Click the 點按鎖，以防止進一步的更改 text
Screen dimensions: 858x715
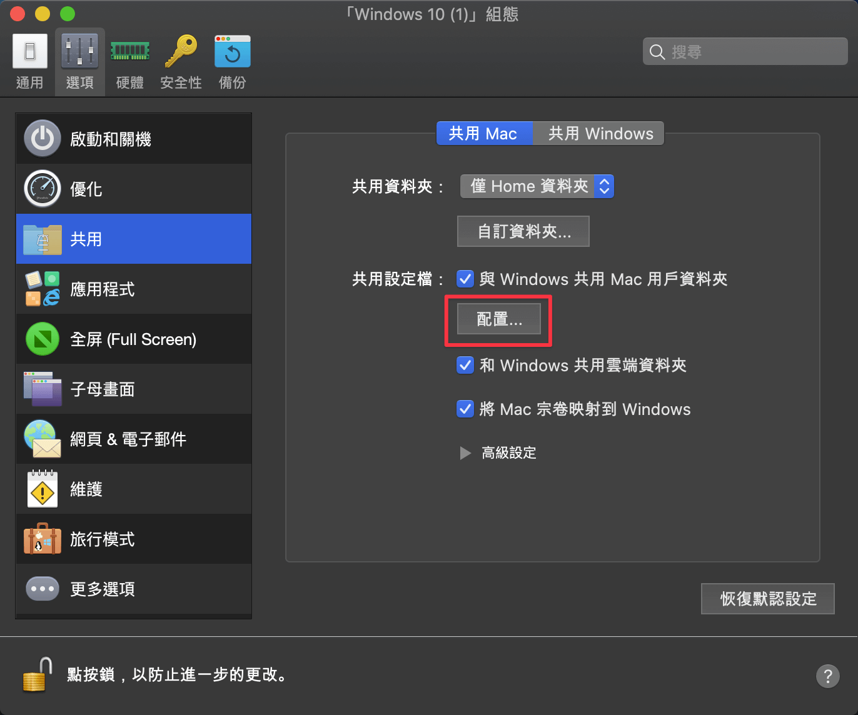178,675
